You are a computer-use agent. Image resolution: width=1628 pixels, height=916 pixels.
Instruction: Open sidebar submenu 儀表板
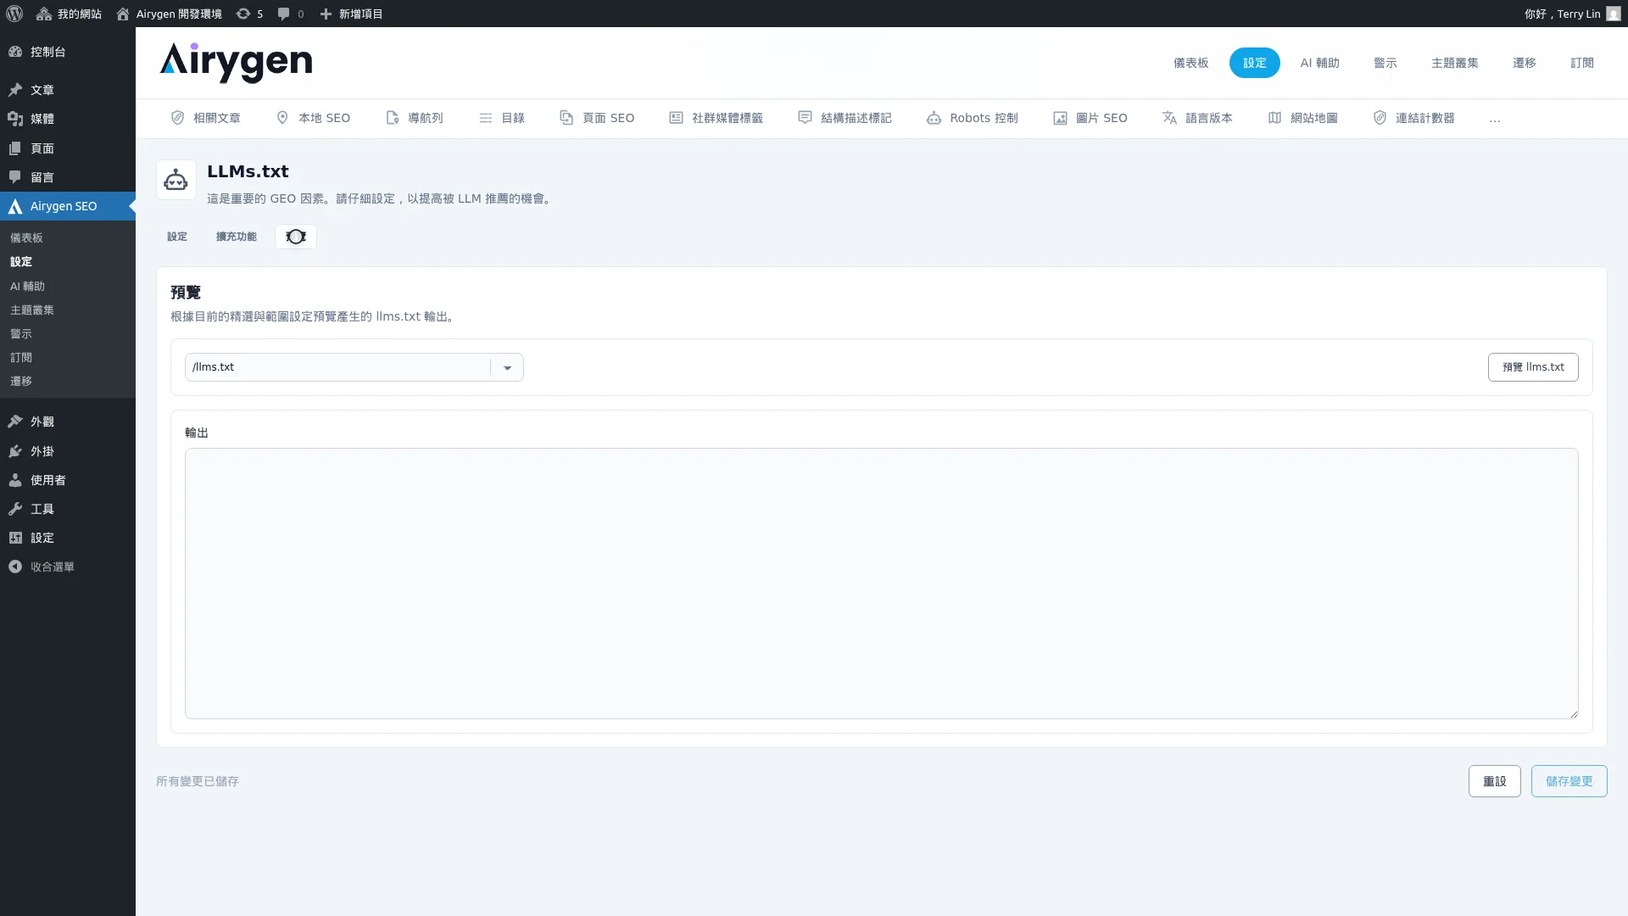[26, 238]
